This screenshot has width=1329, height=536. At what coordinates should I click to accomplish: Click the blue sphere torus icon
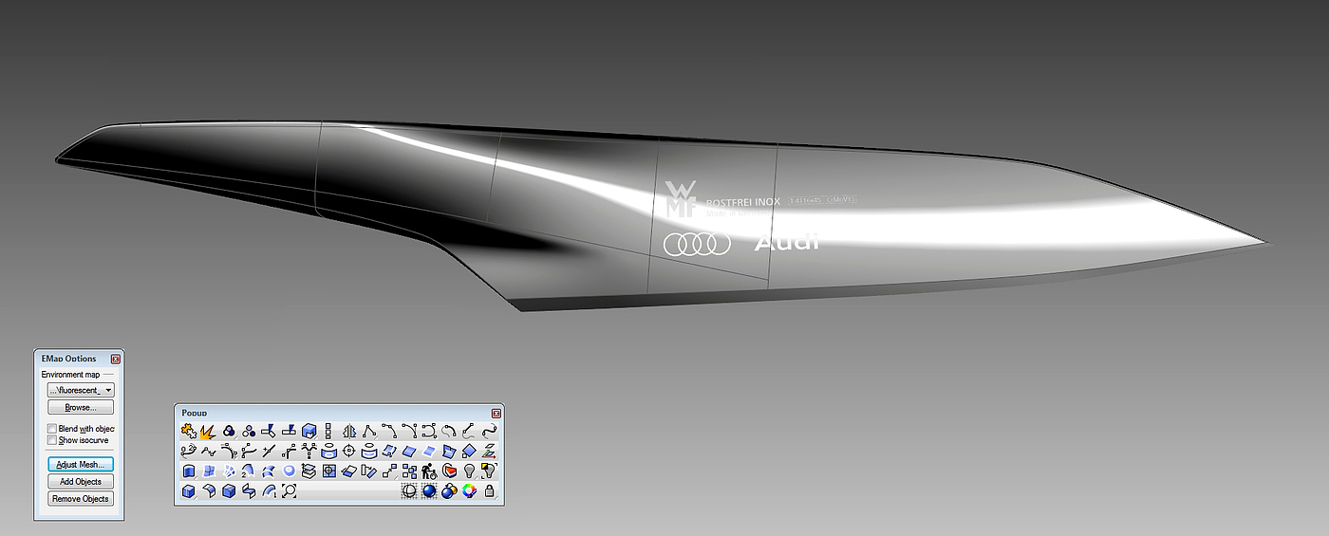(x=289, y=471)
